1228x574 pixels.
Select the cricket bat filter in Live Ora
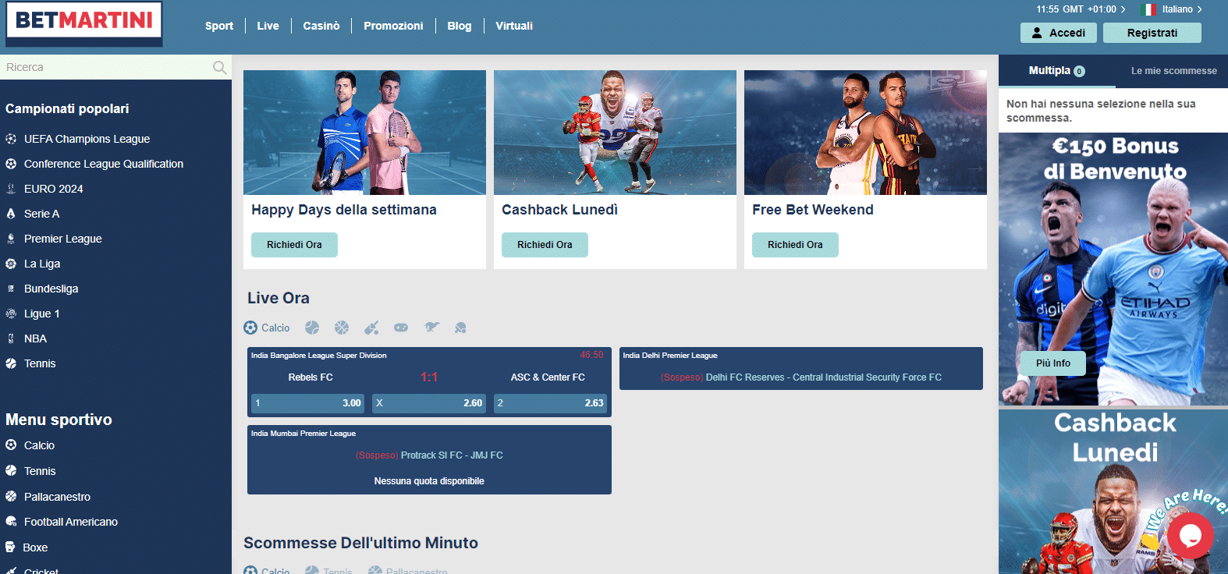[x=371, y=328]
